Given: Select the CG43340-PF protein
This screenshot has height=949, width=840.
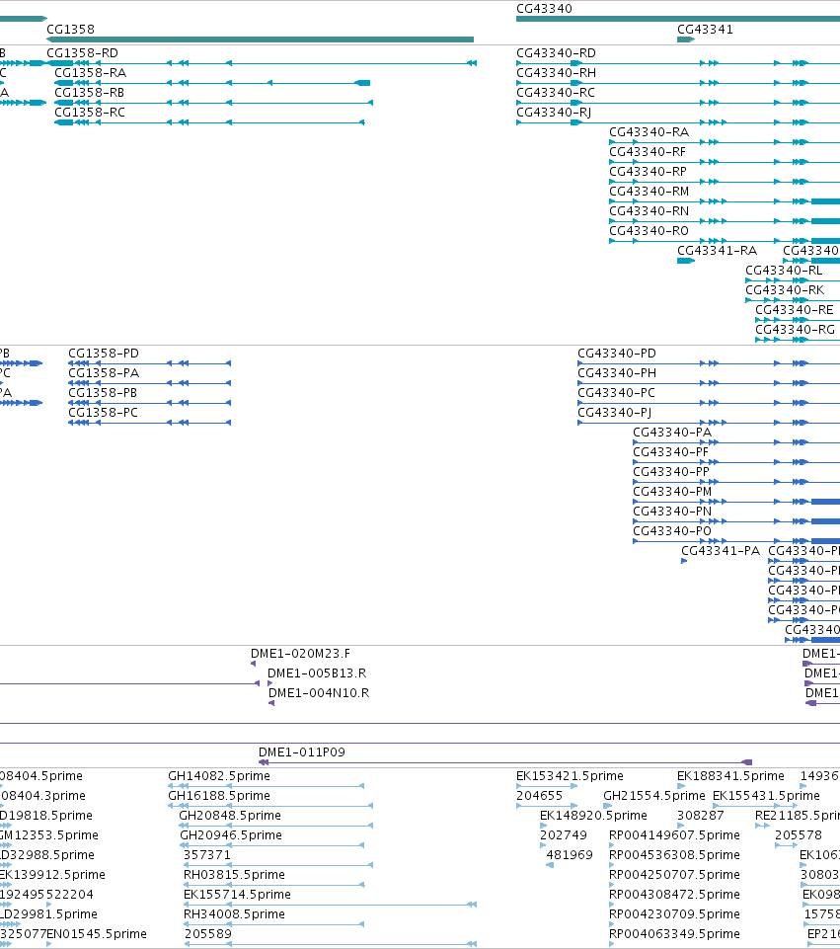Looking at the screenshot, I should pos(670,451).
